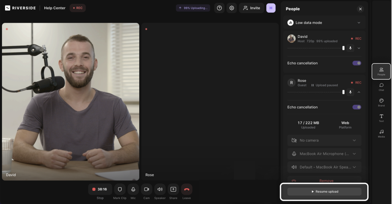Image resolution: width=392 pixels, height=204 pixels.
Task: Click the Invite button
Action: [252, 8]
